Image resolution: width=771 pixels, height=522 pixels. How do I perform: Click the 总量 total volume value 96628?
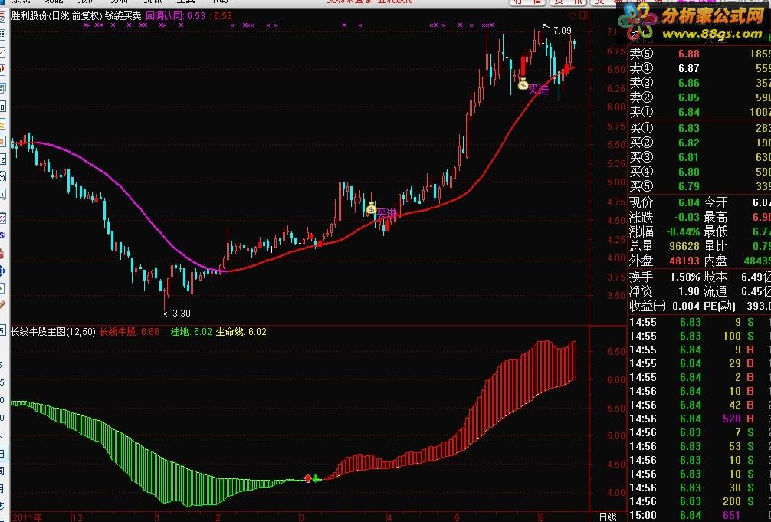tap(684, 246)
